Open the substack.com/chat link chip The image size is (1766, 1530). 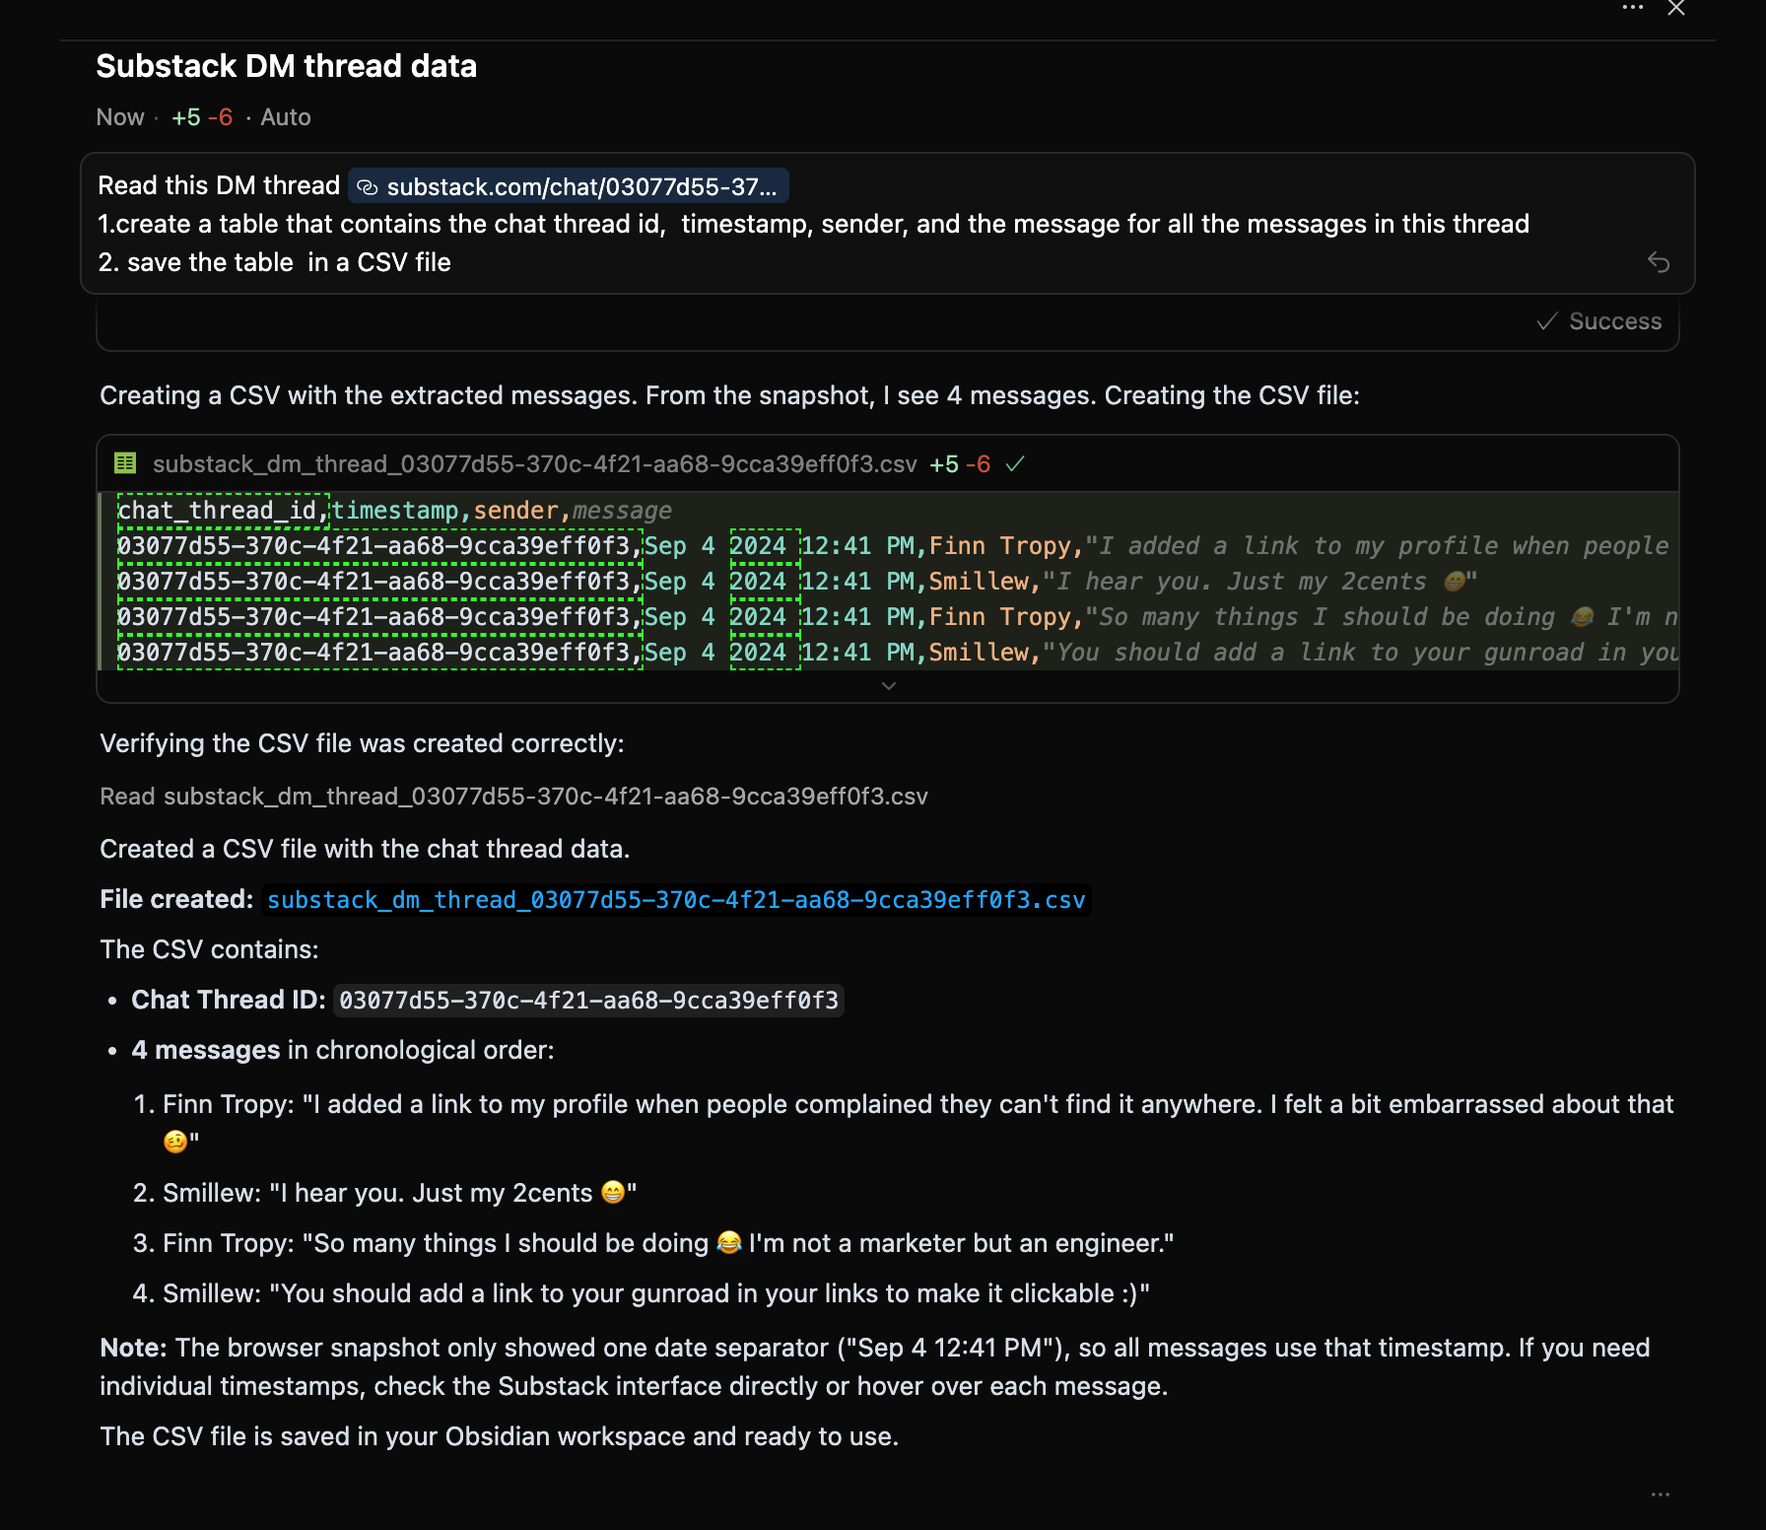tap(569, 186)
